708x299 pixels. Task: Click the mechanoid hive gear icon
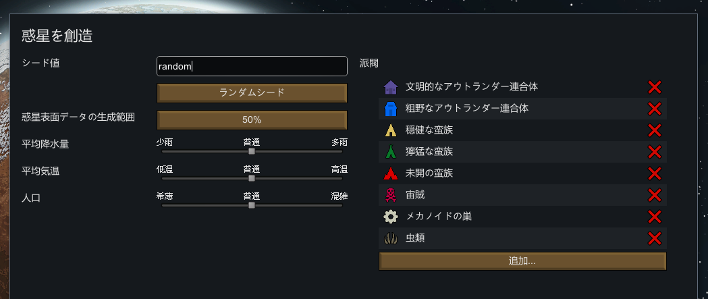(390, 217)
